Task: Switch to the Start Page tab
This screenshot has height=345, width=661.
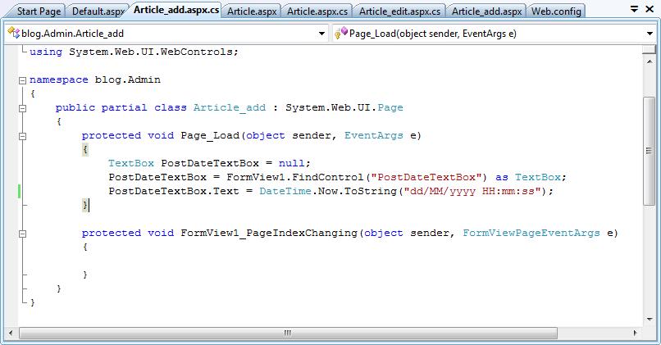Action: pos(39,11)
